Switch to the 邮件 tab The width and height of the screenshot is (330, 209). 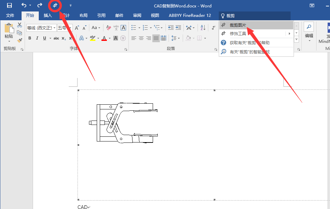[x=119, y=16]
